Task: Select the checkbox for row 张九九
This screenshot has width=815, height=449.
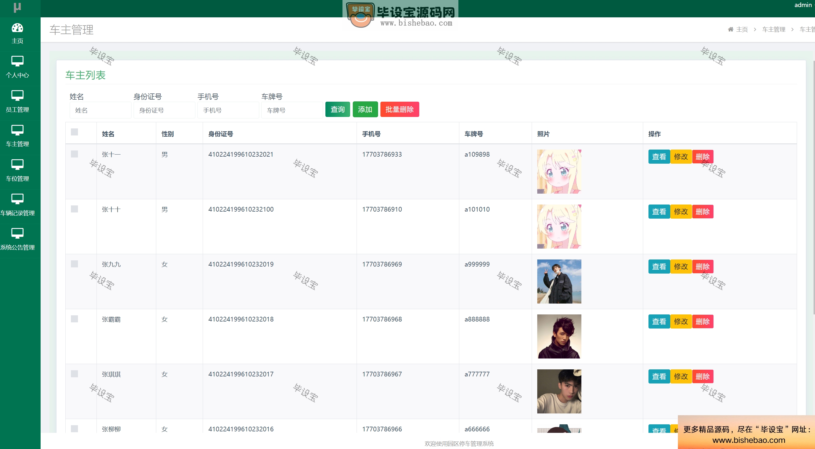Action: 74,264
